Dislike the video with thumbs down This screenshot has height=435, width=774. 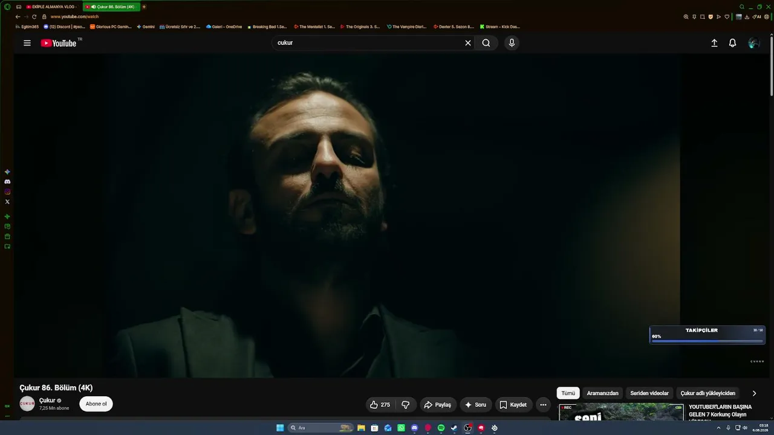click(x=406, y=405)
